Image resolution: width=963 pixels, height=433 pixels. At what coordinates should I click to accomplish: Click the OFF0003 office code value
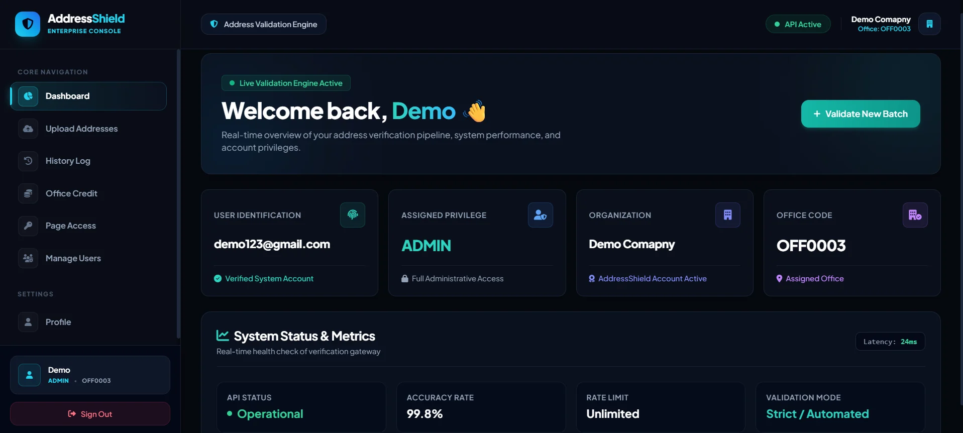(x=811, y=246)
